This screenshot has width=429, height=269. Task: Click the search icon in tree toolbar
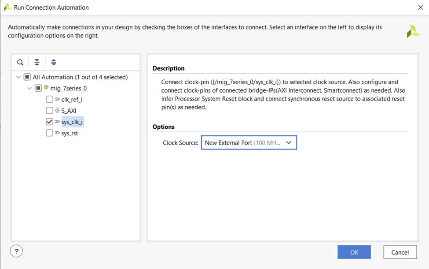20,62
